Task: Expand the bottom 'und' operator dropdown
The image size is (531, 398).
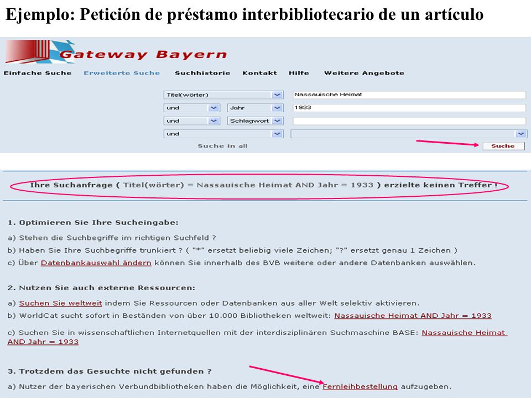Action: click(x=223, y=134)
